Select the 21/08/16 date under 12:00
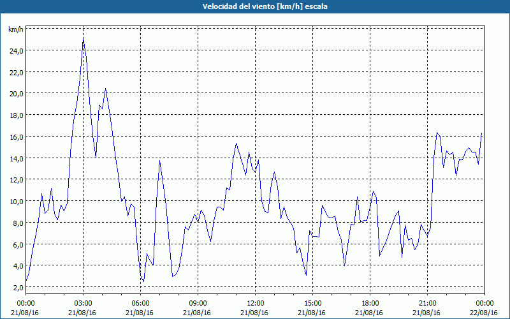This screenshot has height=319, width=510. [x=254, y=313]
